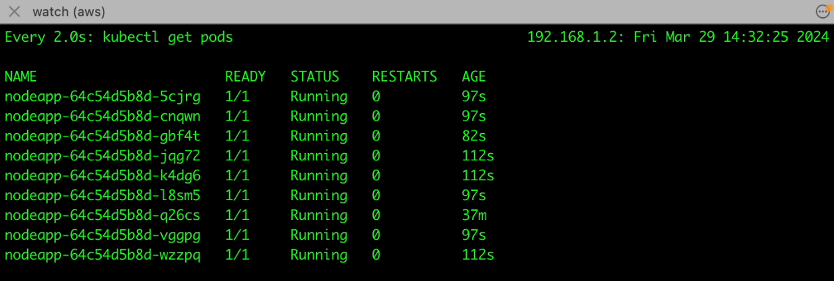
Task: Select pod name nodeapp-64c54d5b8d-vggpg
Action: 102,236
